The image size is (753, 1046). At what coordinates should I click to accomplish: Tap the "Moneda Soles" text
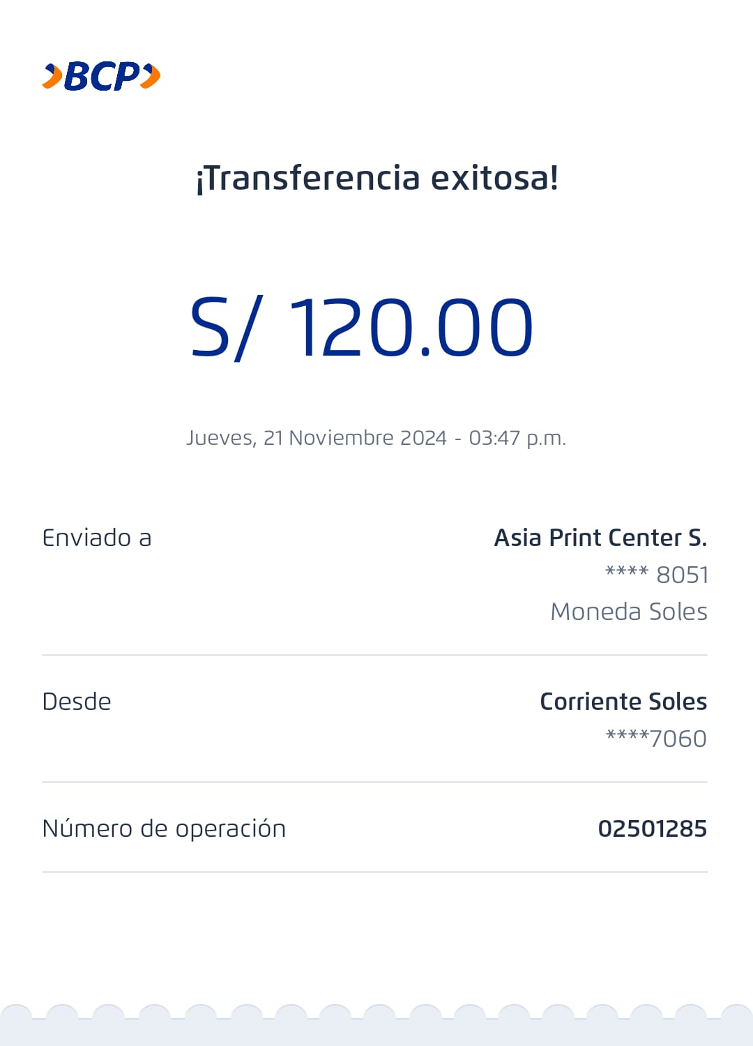pyautogui.click(x=628, y=612)
